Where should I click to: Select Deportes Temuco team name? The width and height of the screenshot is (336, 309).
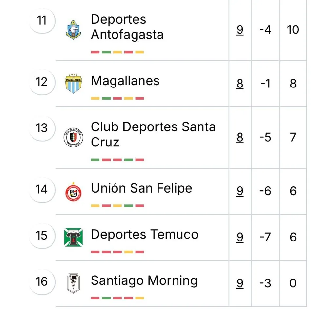pos(144,234)
